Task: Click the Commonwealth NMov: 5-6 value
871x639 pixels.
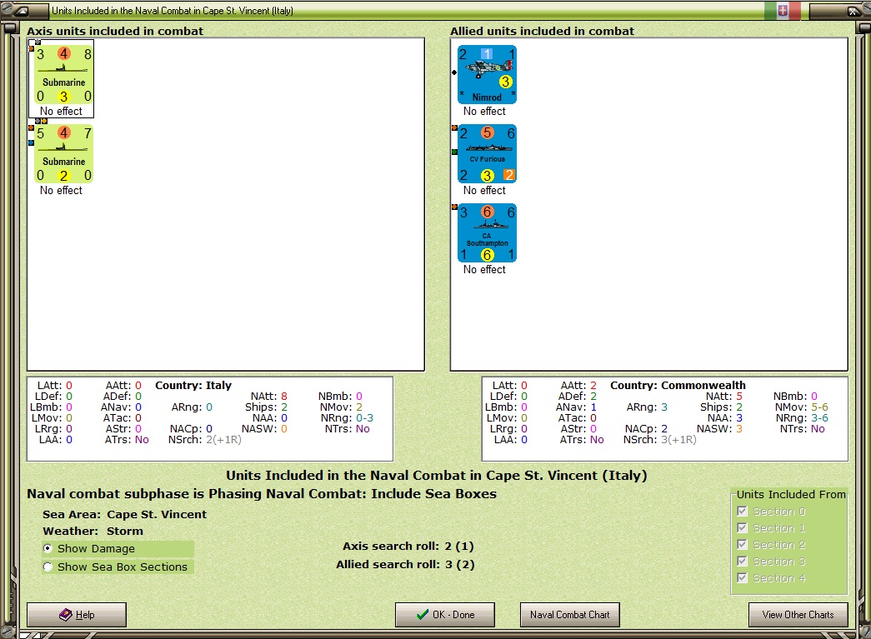Action: (820, 407)
